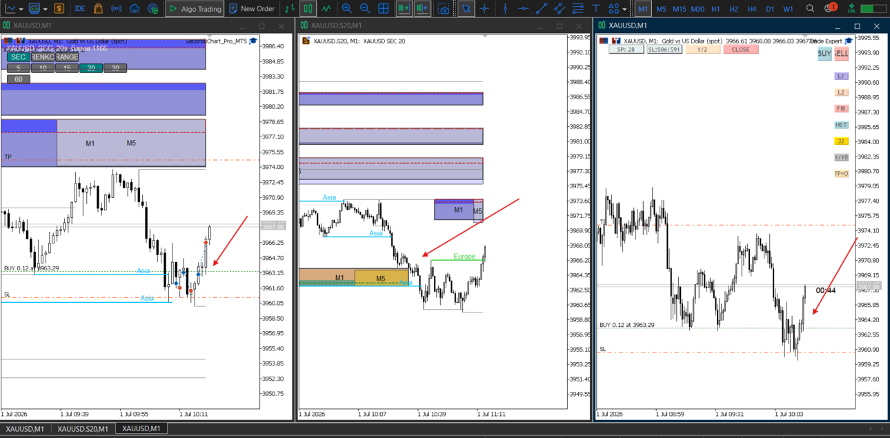Viewport: 890px width, 438px height.
Task: Switch to the XAUUSD.S20,M1 bottom tab
Action: [83, 429]
